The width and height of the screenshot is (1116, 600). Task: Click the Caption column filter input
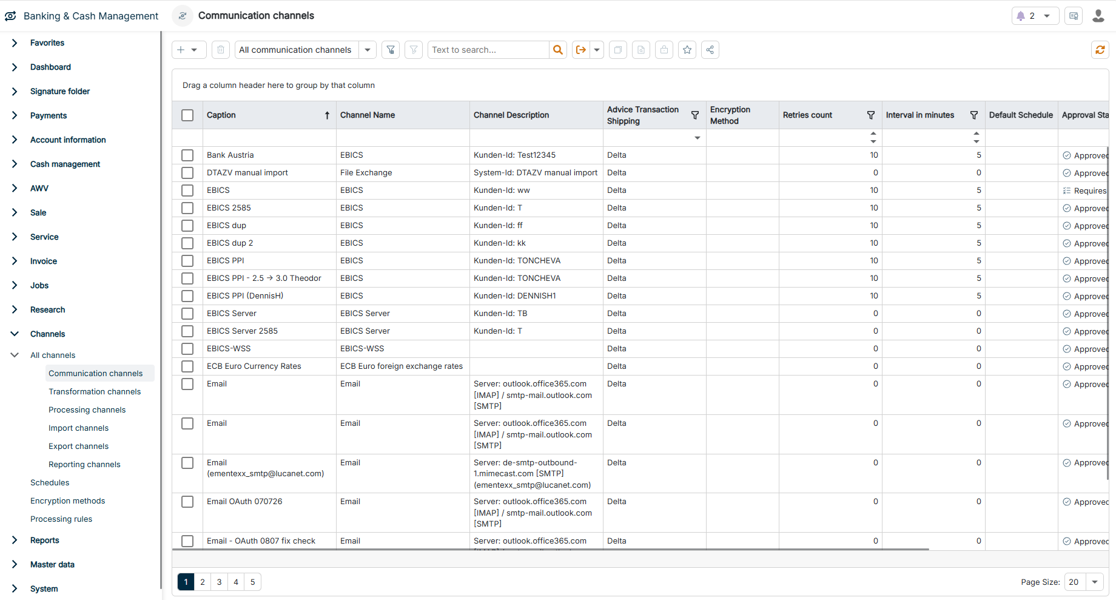point(269,138)
